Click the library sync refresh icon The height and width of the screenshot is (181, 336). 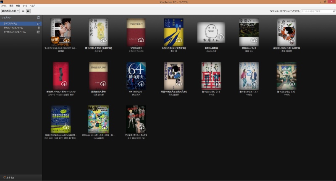pyautogui.click(x=39, y=18)
